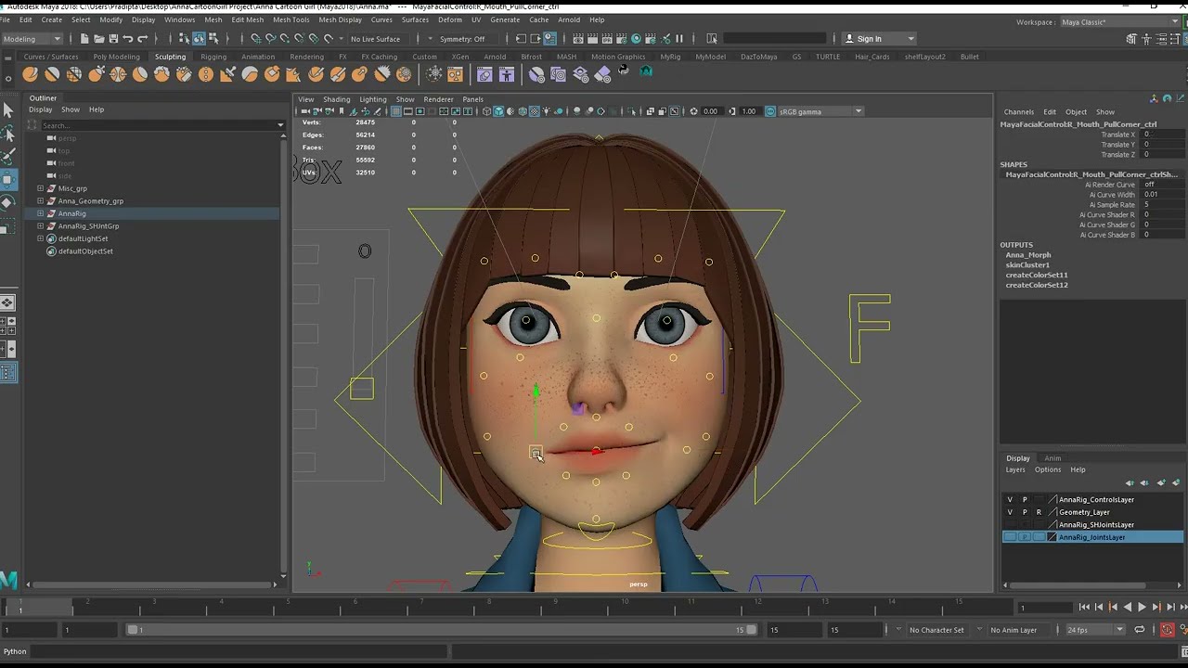1188x668 pixels.
Task: Click the New Scene icon
Action: tap(84, 39)
